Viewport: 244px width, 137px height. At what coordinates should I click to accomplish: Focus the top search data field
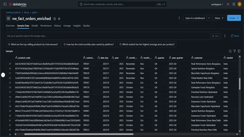[122, 4]
